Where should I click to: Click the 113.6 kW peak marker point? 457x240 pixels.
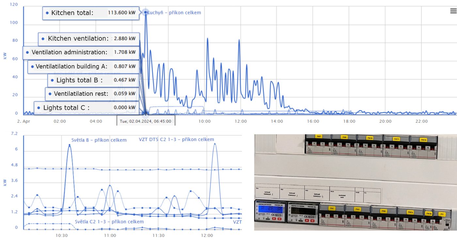[x=146, y=12]
